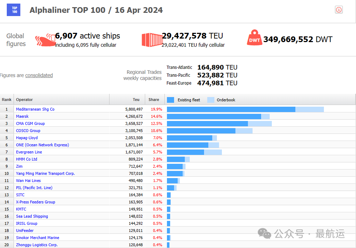This screenshot has width=356, height=248.
Task: Select the 19.9% share value
Action: pos(157,109)
